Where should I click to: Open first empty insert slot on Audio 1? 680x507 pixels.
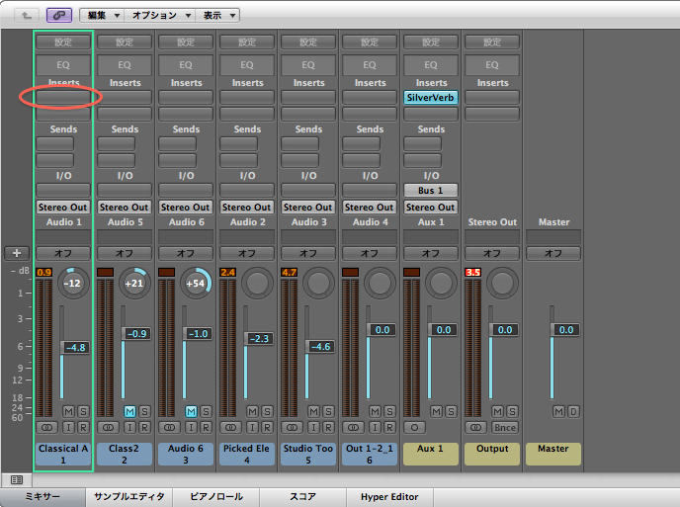[63, 97]
